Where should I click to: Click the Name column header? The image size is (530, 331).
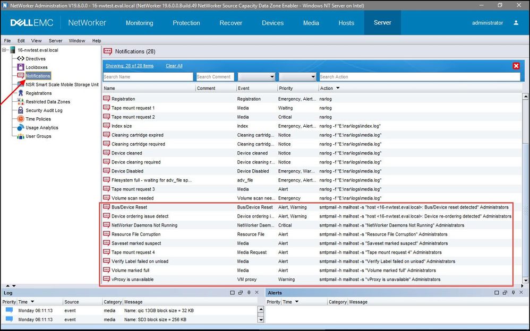149,88
